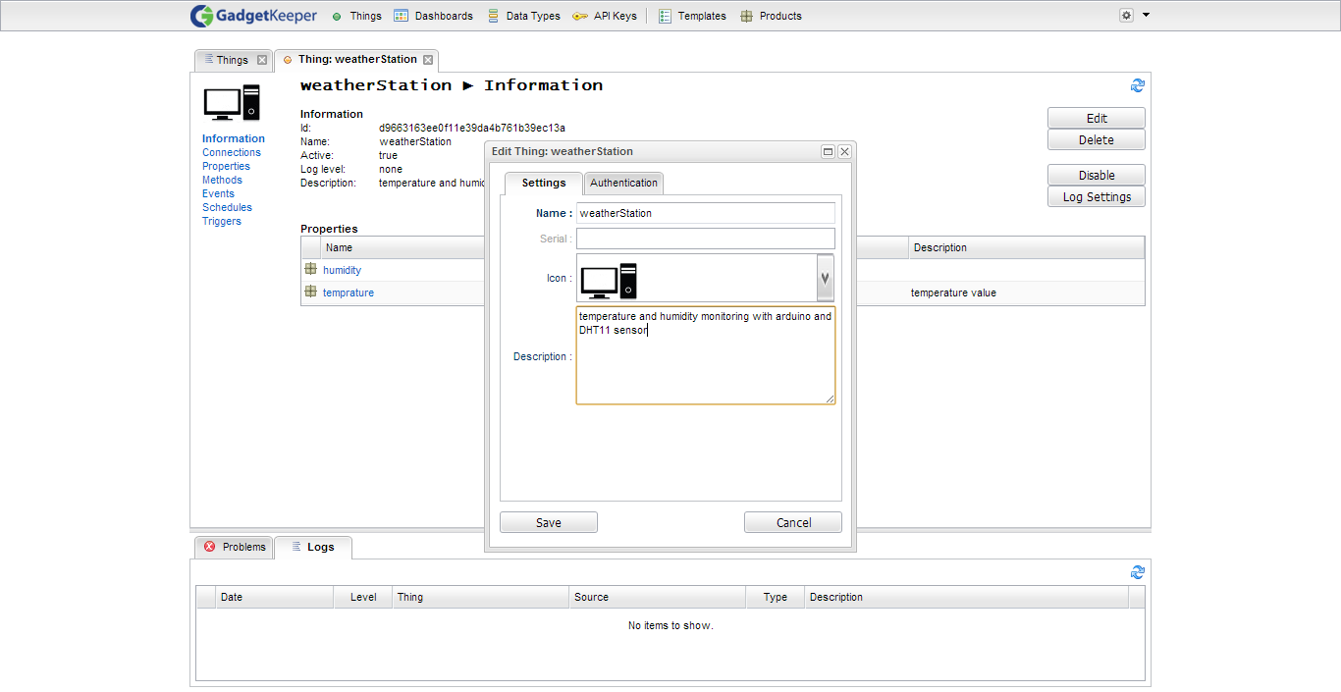1341x692 pixels.
Task: Switch to the Logs tab
Action: click(313, 547)
